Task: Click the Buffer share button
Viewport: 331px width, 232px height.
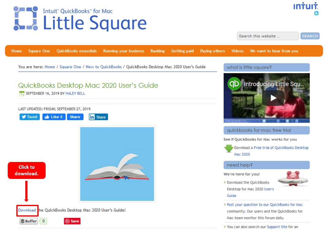Action: coord(29,221)
